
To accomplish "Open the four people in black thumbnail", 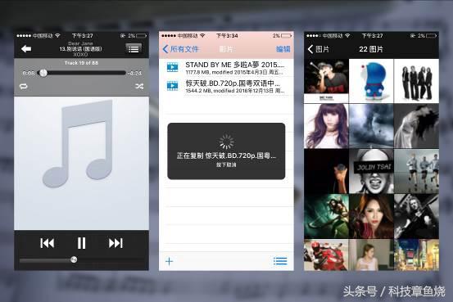I will tap(416, 81).
